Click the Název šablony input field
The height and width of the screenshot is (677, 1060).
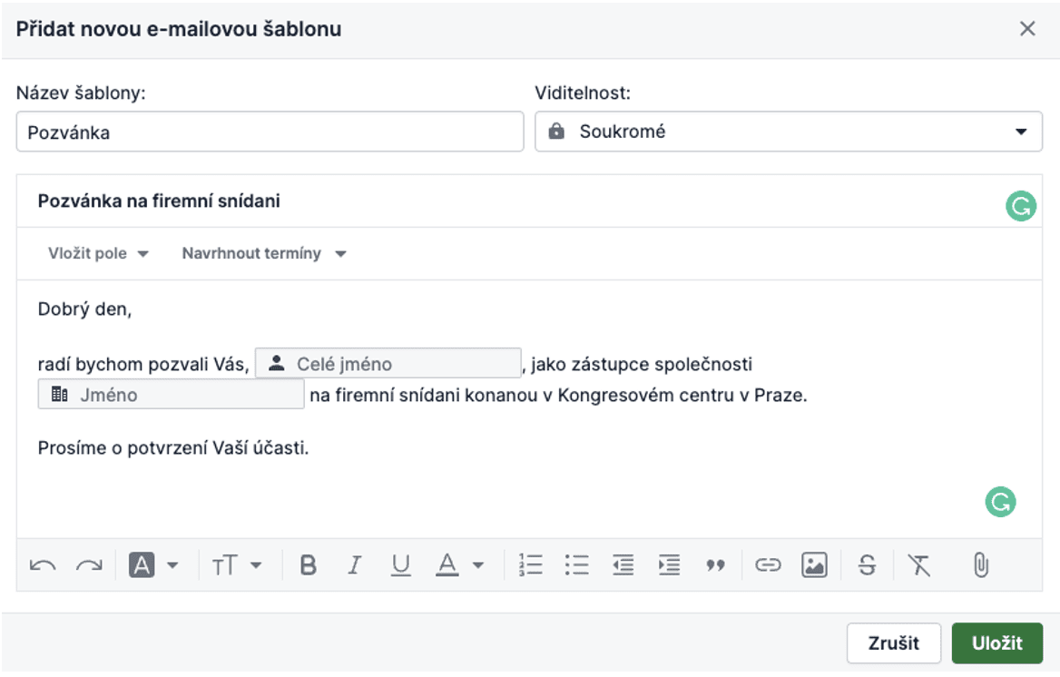[x=270, y=132]
